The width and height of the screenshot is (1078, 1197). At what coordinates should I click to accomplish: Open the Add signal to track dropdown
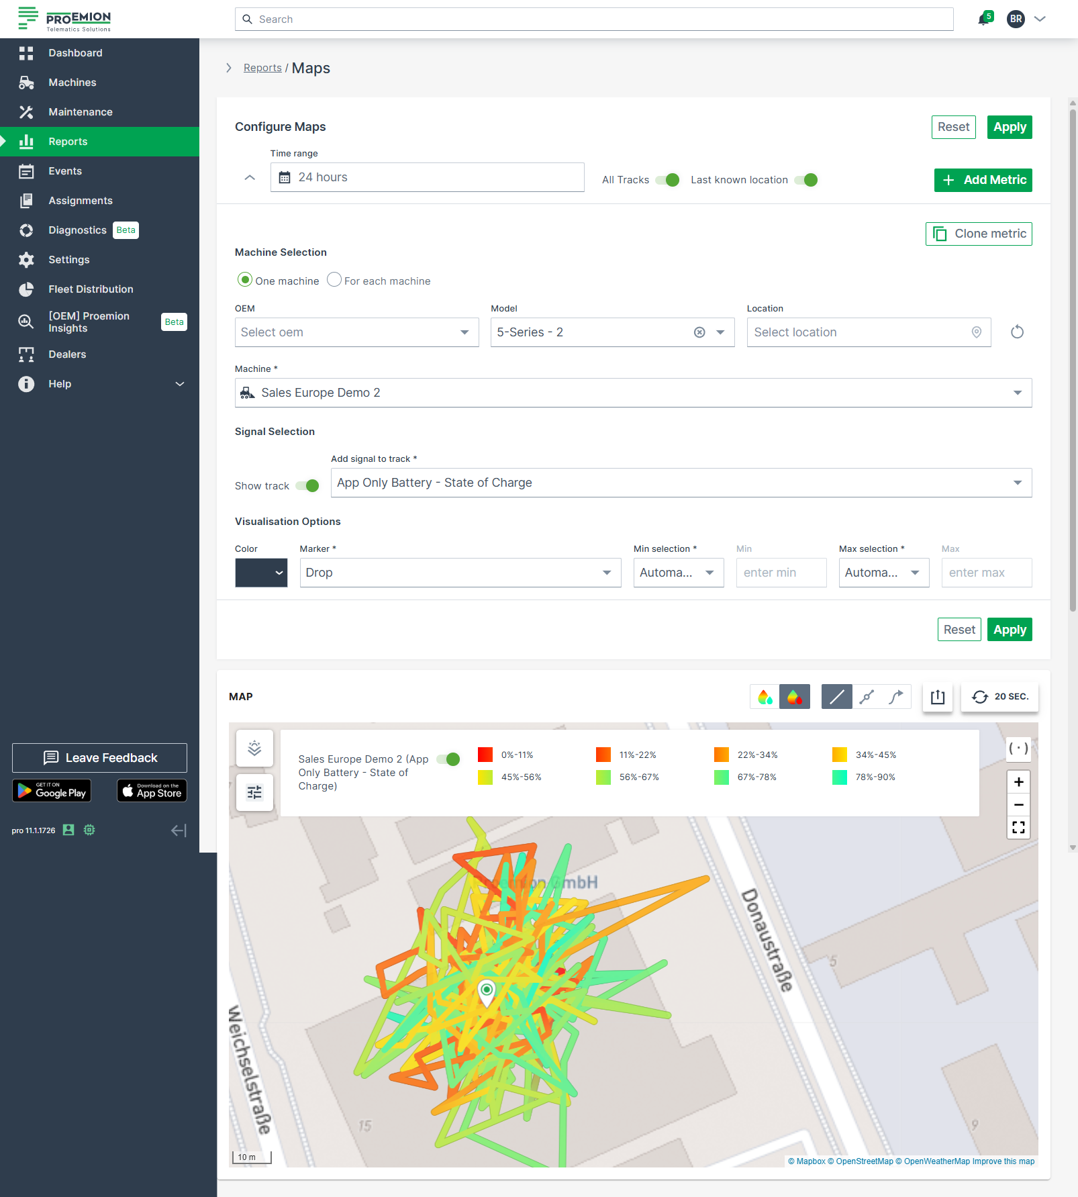click(681, 483)
